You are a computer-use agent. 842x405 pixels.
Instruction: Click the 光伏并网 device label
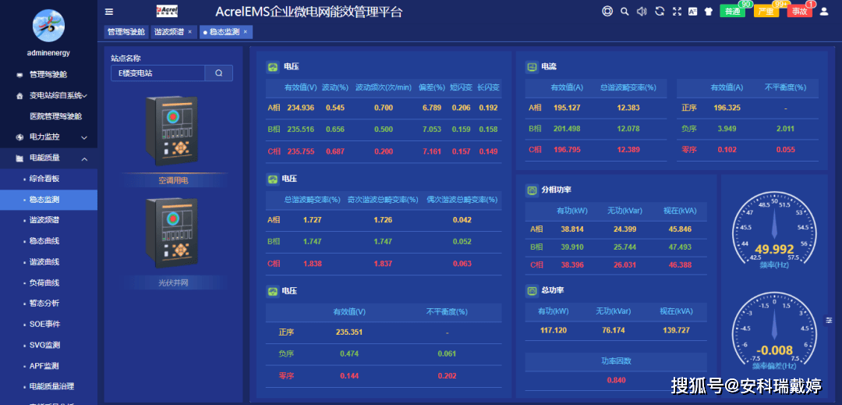tap(173, 282)
